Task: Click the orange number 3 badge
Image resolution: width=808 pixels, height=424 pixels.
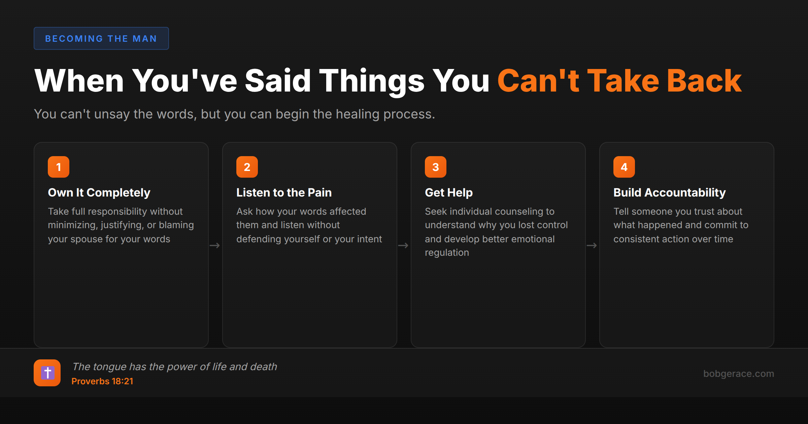Action: [x=436, y=167]
